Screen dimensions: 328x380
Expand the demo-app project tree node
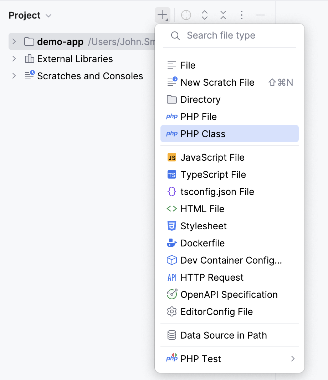click(14, 41)
